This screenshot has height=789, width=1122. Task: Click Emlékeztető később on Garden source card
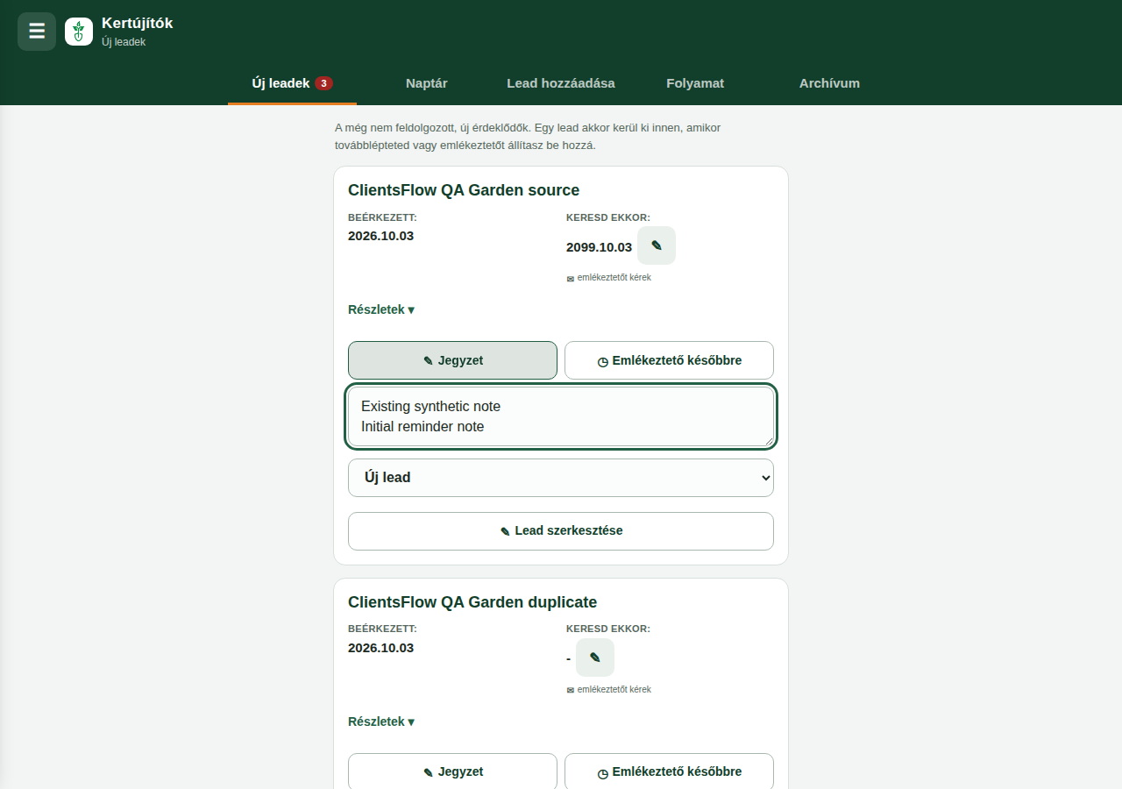click(669, 360)
